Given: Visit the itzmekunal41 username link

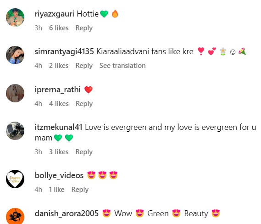Looking at the screenshot, I should pyautogui.click(x=59, y=127).
